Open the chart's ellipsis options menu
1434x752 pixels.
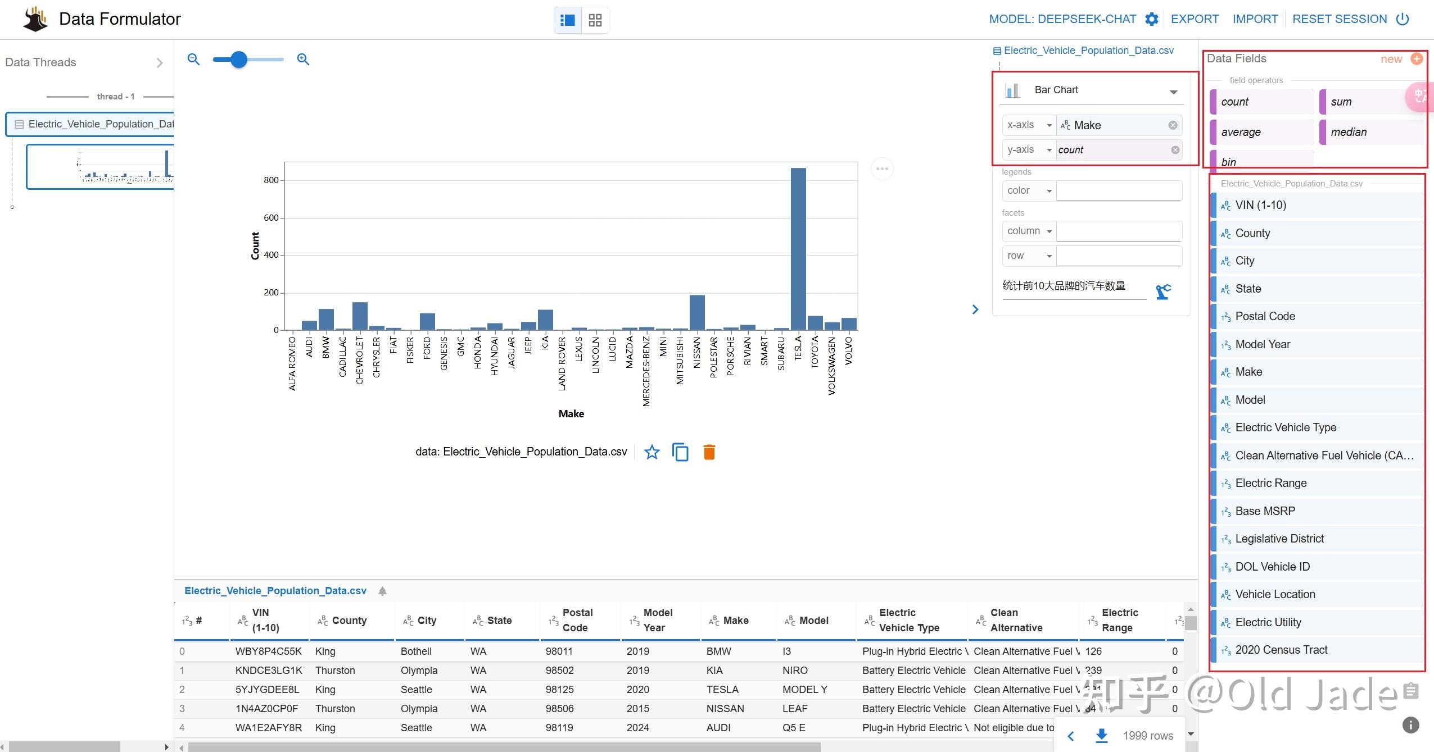[881, 168]
